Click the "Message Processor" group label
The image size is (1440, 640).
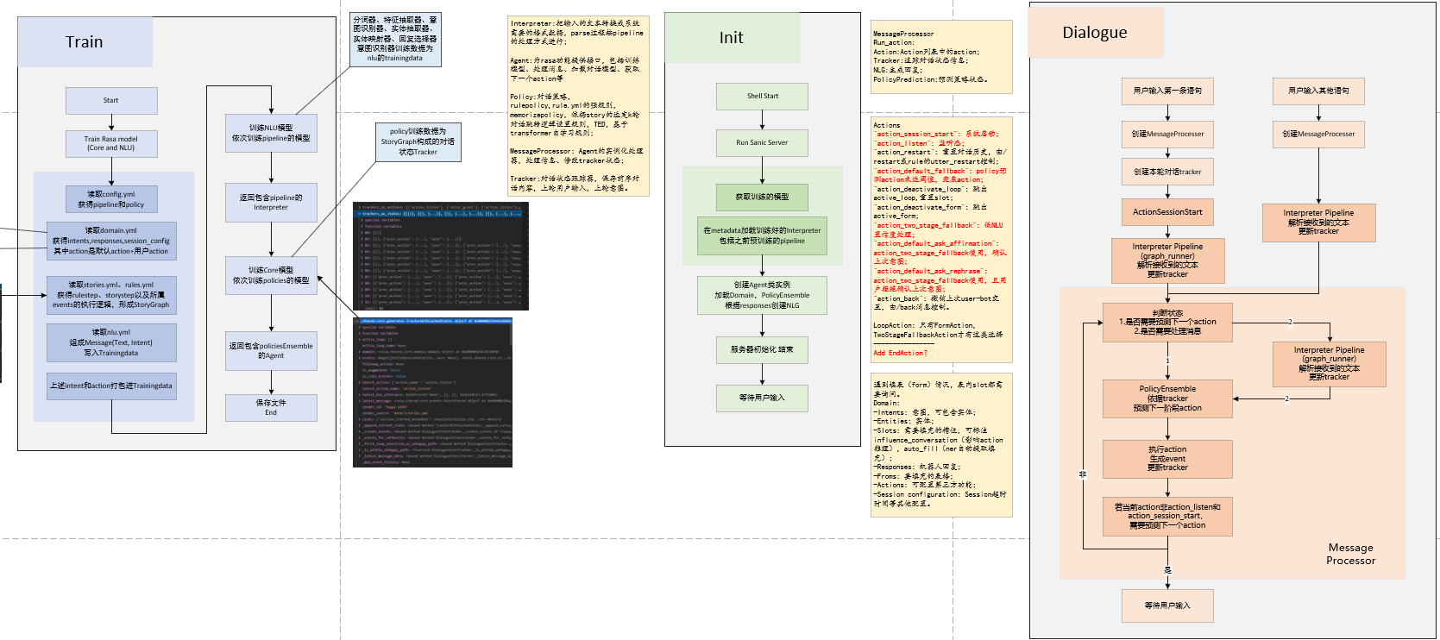point(1351,554)
